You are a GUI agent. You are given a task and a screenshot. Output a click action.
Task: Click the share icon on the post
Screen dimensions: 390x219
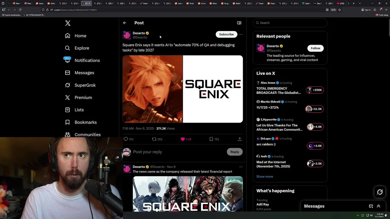(240, 139)
